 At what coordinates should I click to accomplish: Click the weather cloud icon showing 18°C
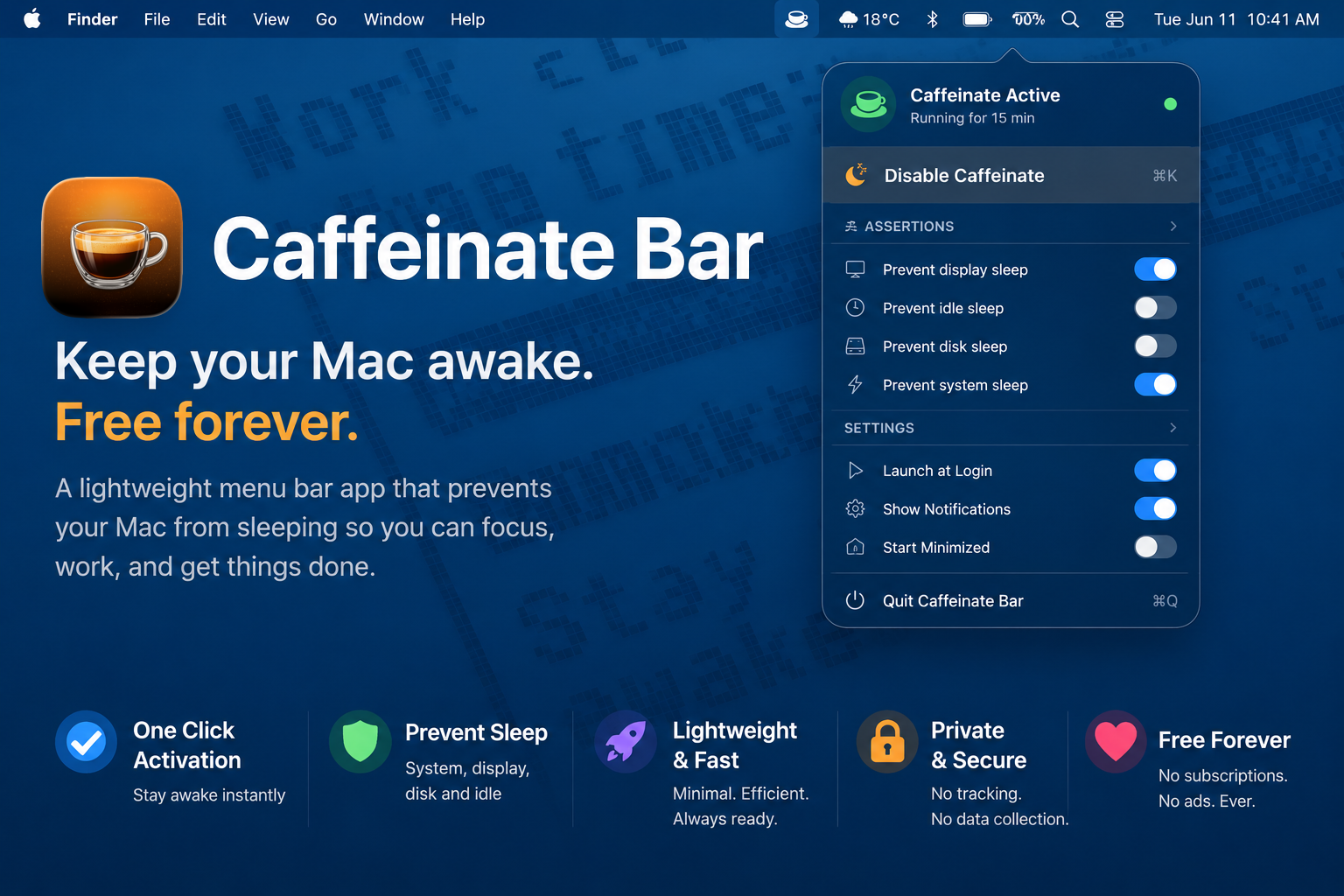[x=848, y=19]
